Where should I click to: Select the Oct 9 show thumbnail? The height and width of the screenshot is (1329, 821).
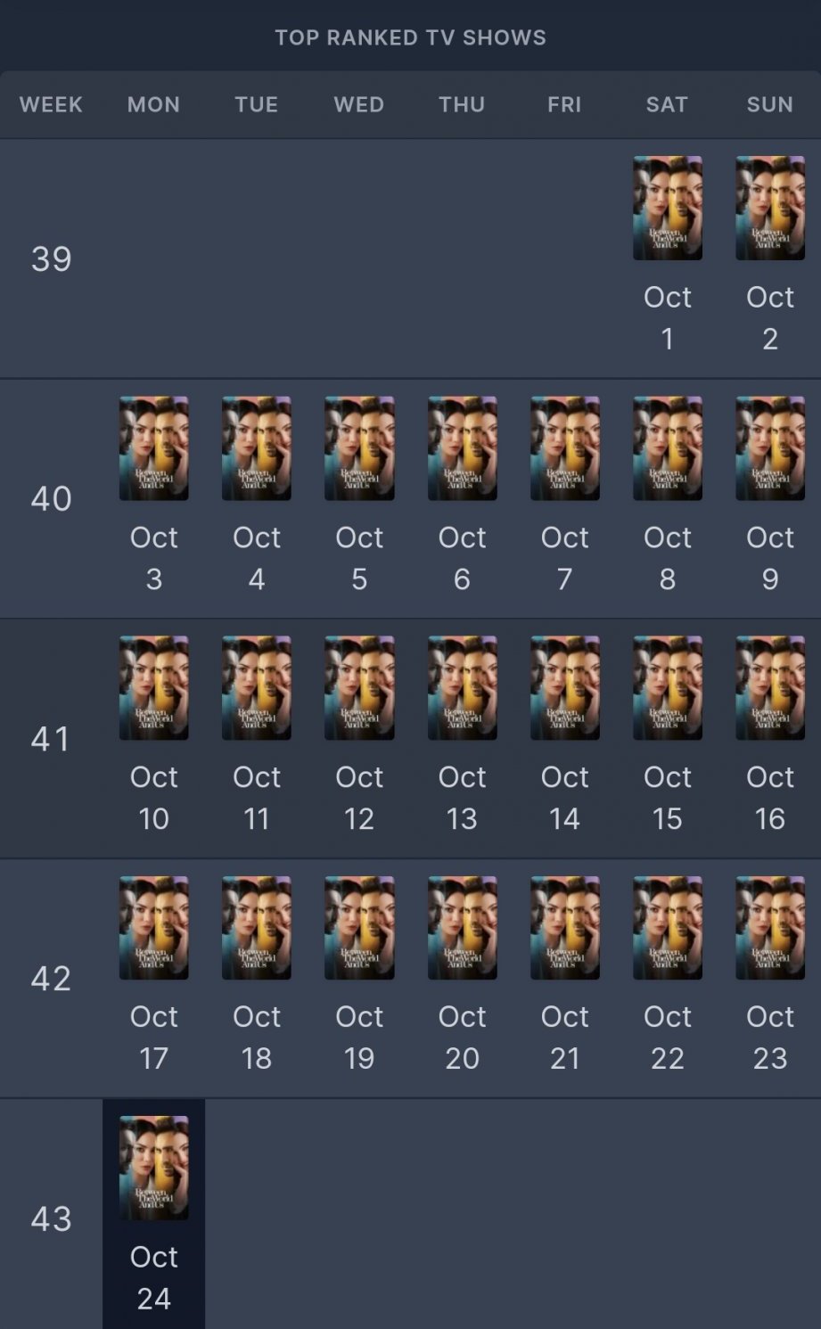pyautogui.click(x=769, y=448)
